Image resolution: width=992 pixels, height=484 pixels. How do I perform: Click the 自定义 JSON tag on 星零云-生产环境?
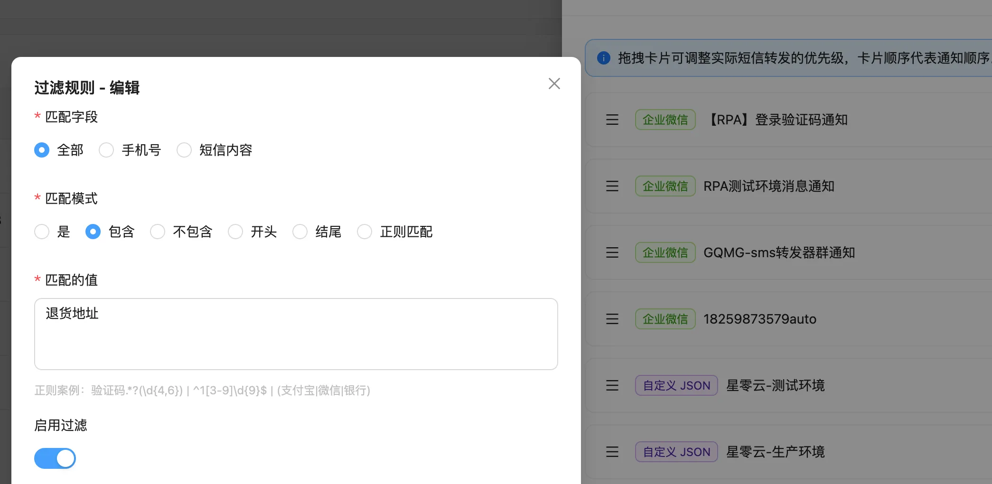coord(676,452)
